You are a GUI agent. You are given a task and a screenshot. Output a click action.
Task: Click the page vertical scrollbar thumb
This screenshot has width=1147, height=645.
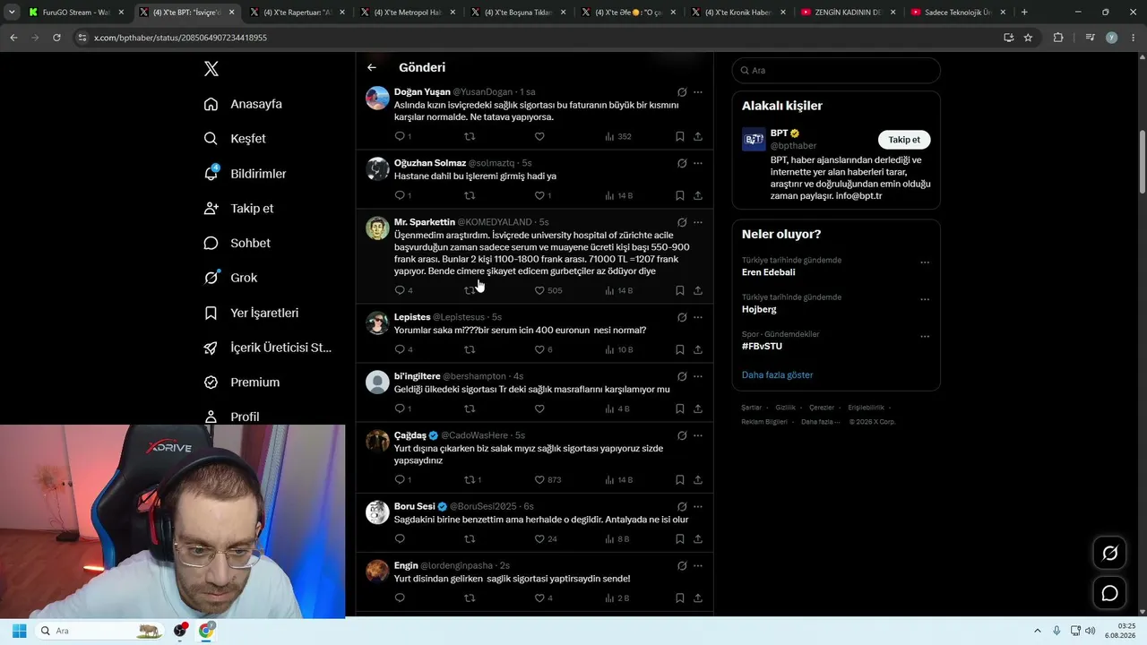pos(1143,161)
